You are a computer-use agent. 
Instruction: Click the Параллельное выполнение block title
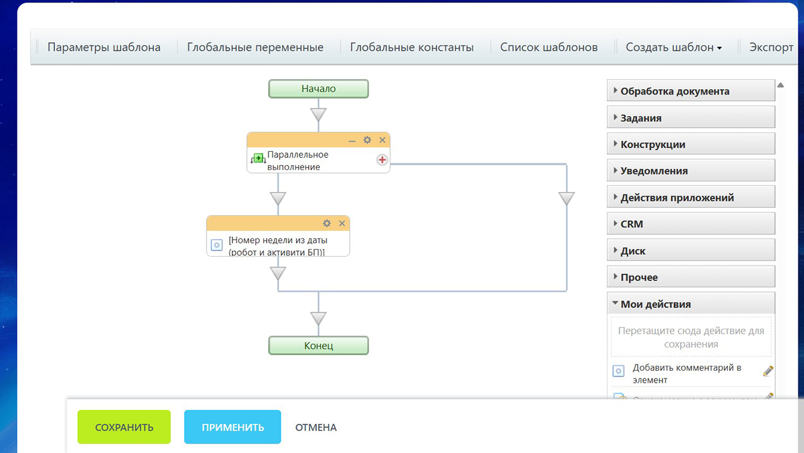coord(298,161)
